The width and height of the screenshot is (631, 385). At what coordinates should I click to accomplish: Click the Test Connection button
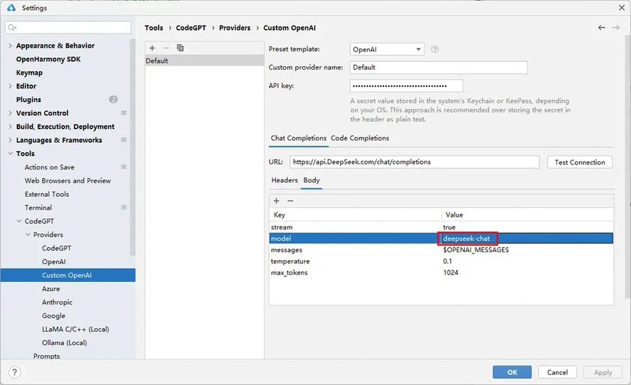580,162
